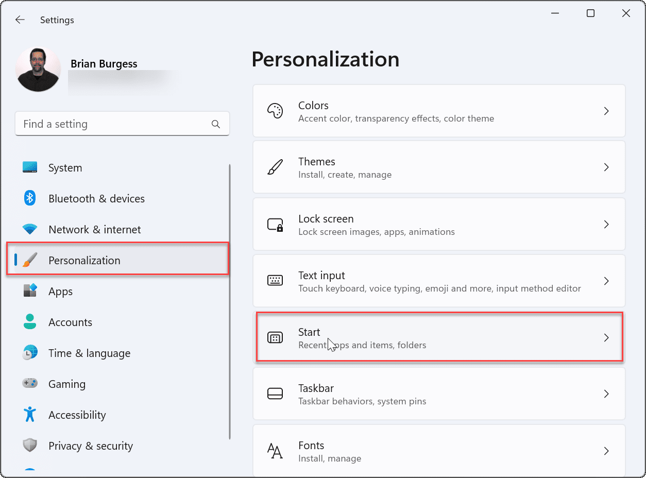Open the Start settings chevron

[x=606, y=338]
